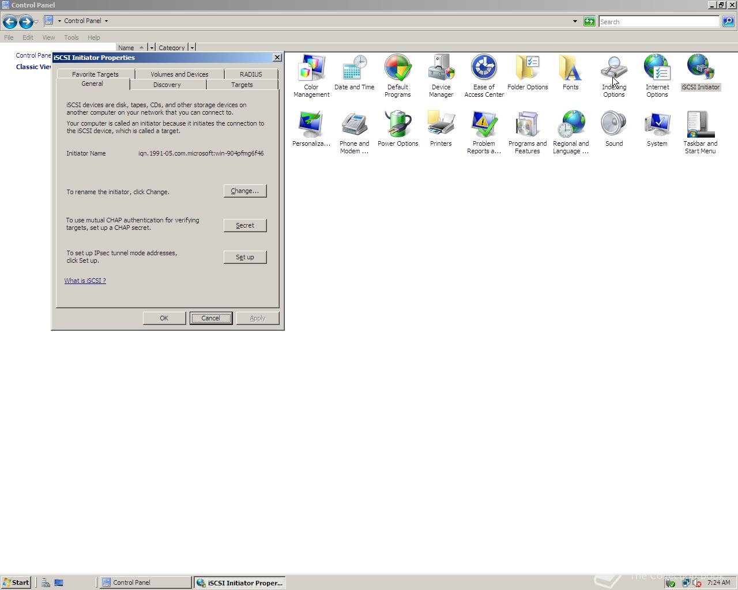Open the Fonts folder
This screenshot has width=738, height=590.
[570, 73]
